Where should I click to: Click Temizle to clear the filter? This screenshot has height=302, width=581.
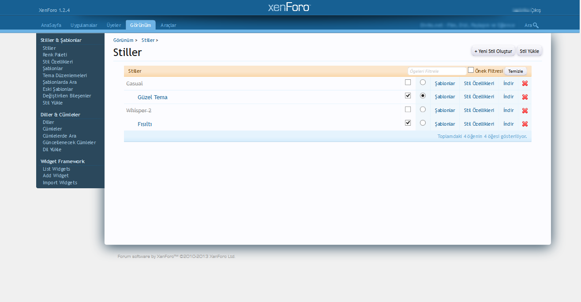(515, 71)
